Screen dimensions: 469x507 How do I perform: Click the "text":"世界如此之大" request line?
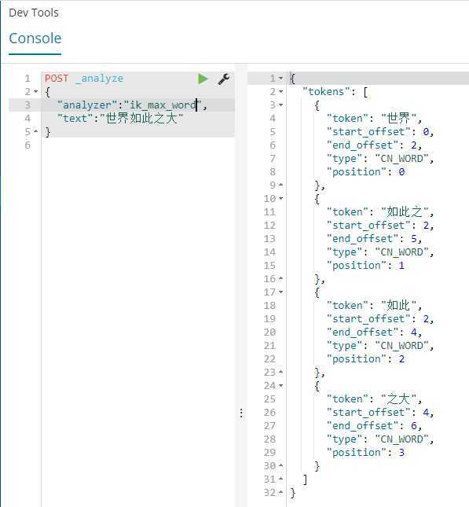pos(120,119)
